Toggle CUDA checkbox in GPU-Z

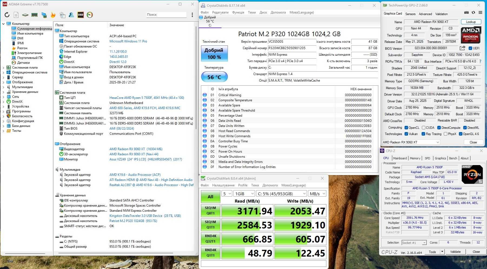[423, 128]
